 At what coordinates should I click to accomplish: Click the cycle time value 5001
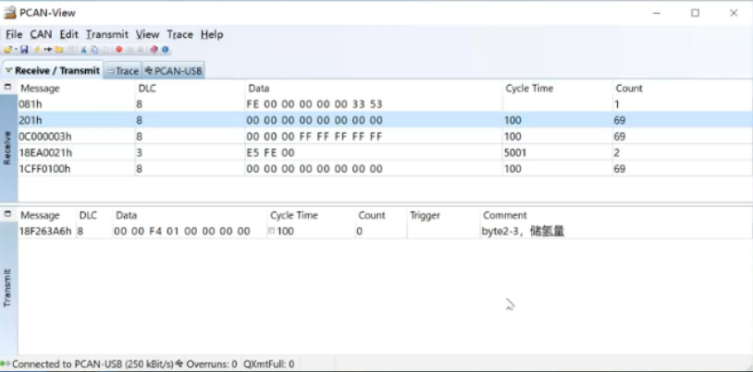point(516,152)
